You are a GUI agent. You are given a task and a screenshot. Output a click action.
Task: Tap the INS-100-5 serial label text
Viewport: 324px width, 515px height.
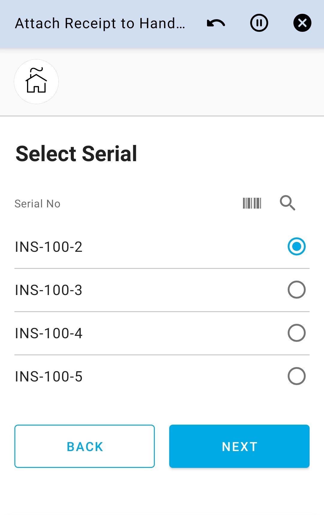(49, 377)
